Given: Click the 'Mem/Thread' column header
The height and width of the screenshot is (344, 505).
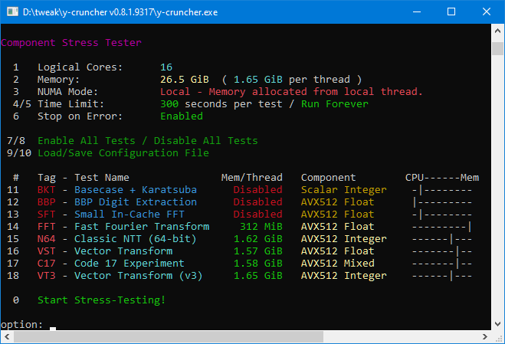Looking at the screenshot, I should coord(252,177).
